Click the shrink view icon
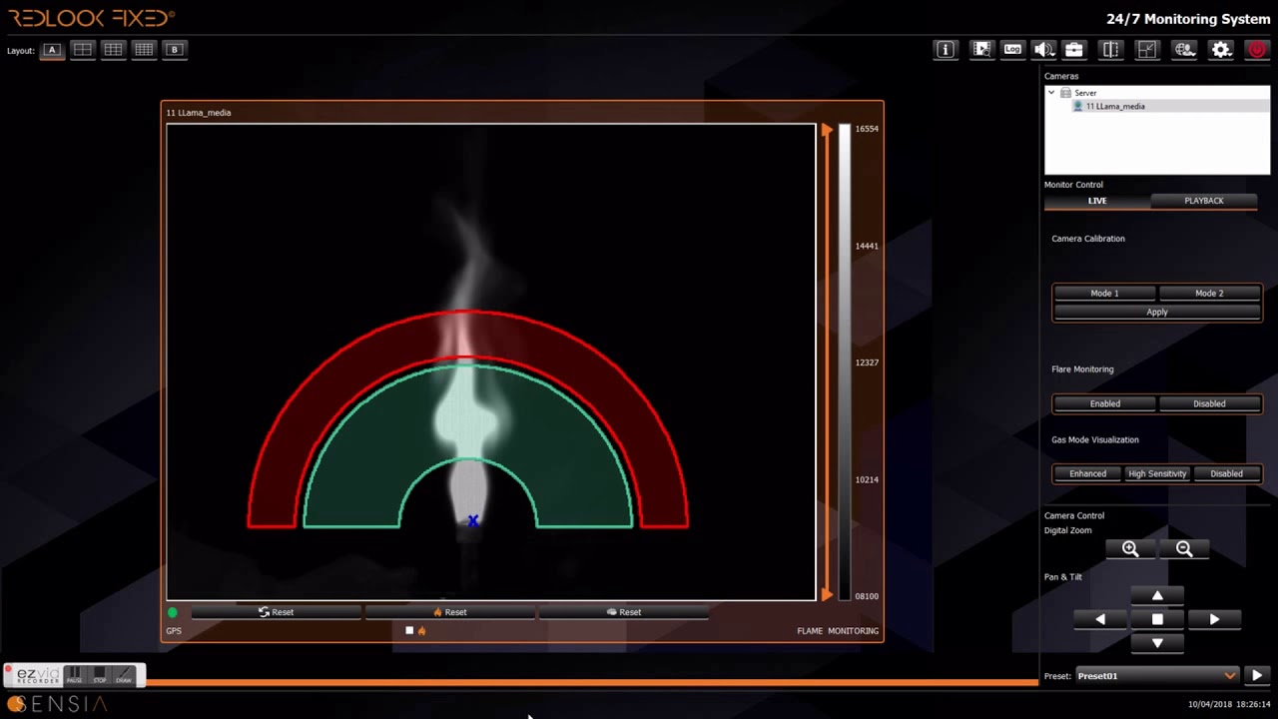Viewport: 1278px width, 719px height. click(x=1147, y=50)
